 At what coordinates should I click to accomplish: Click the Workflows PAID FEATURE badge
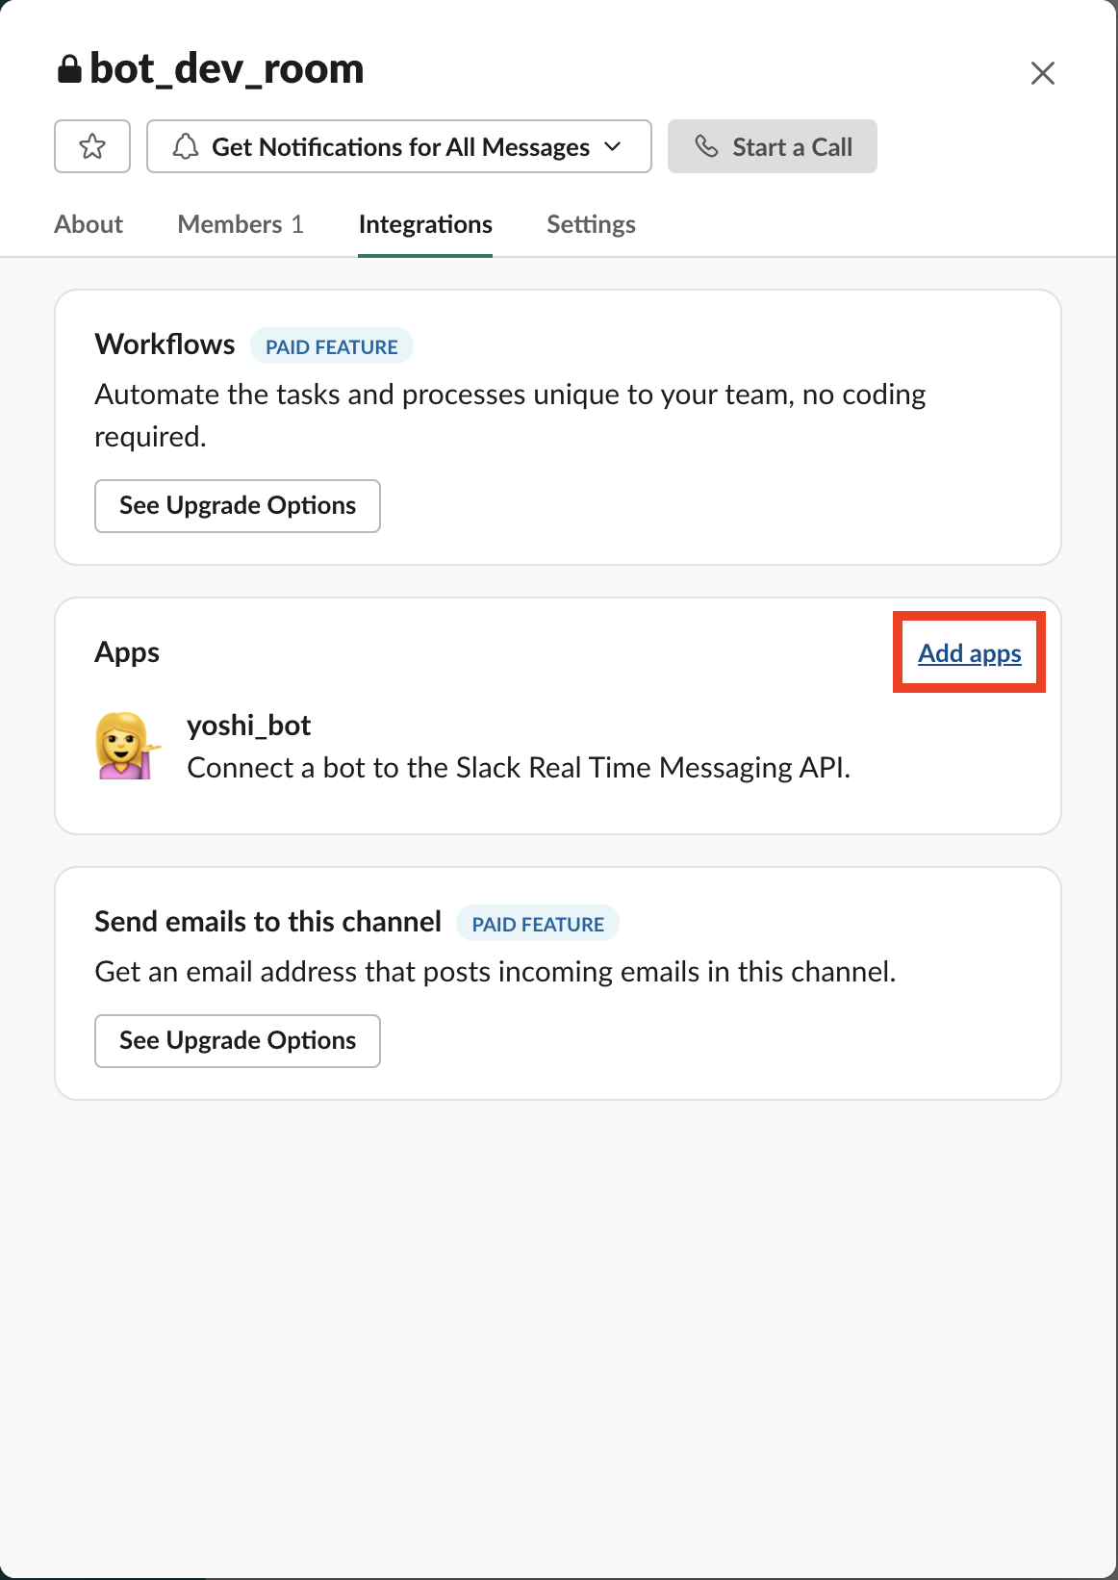click(x=332, y=346)
